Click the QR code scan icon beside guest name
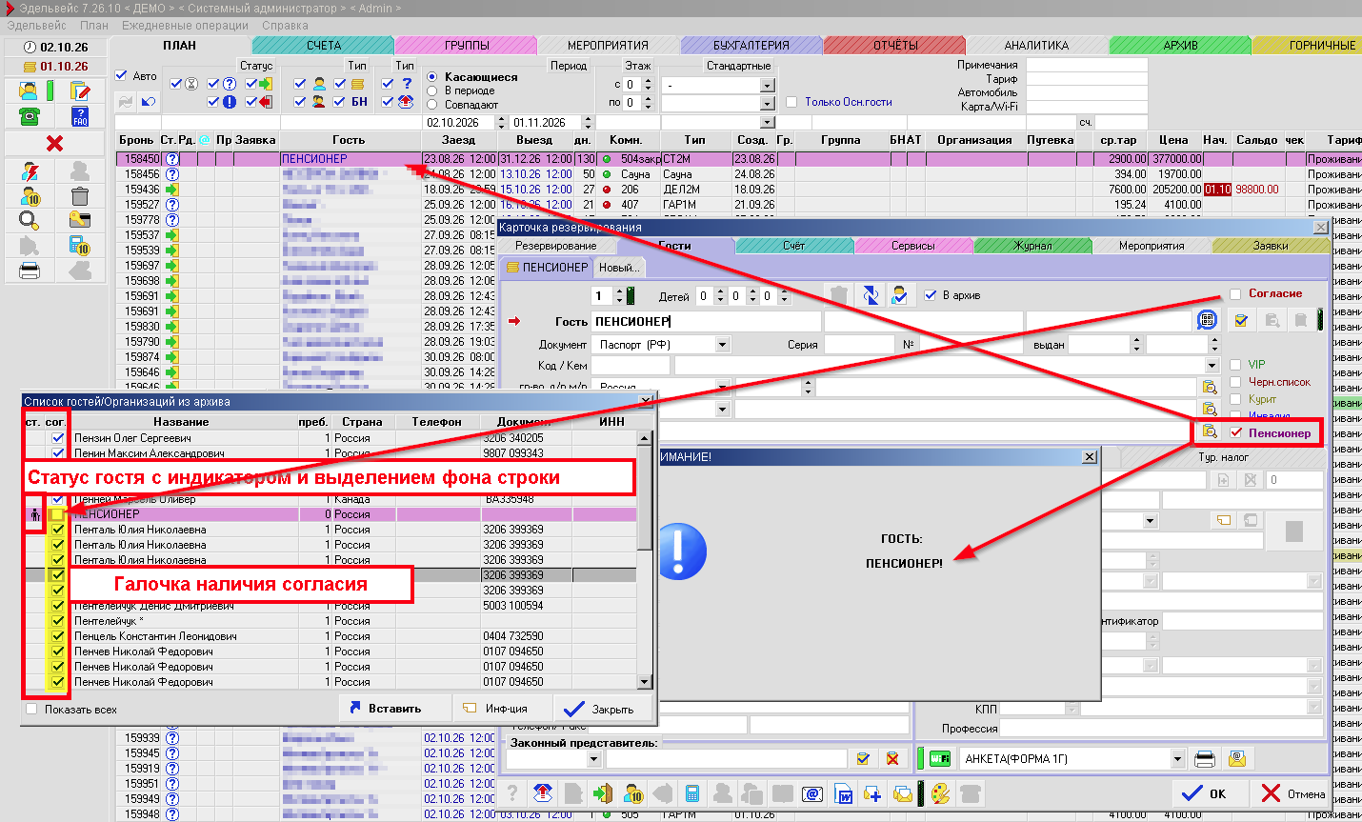The image size is (1362, 822). click(1207, 321)
